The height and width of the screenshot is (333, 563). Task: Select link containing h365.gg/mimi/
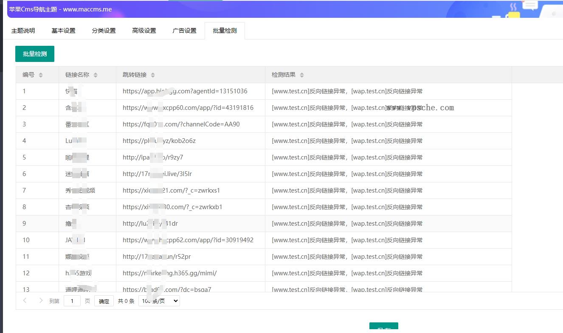pyautogui.click(x=170, y=273)
